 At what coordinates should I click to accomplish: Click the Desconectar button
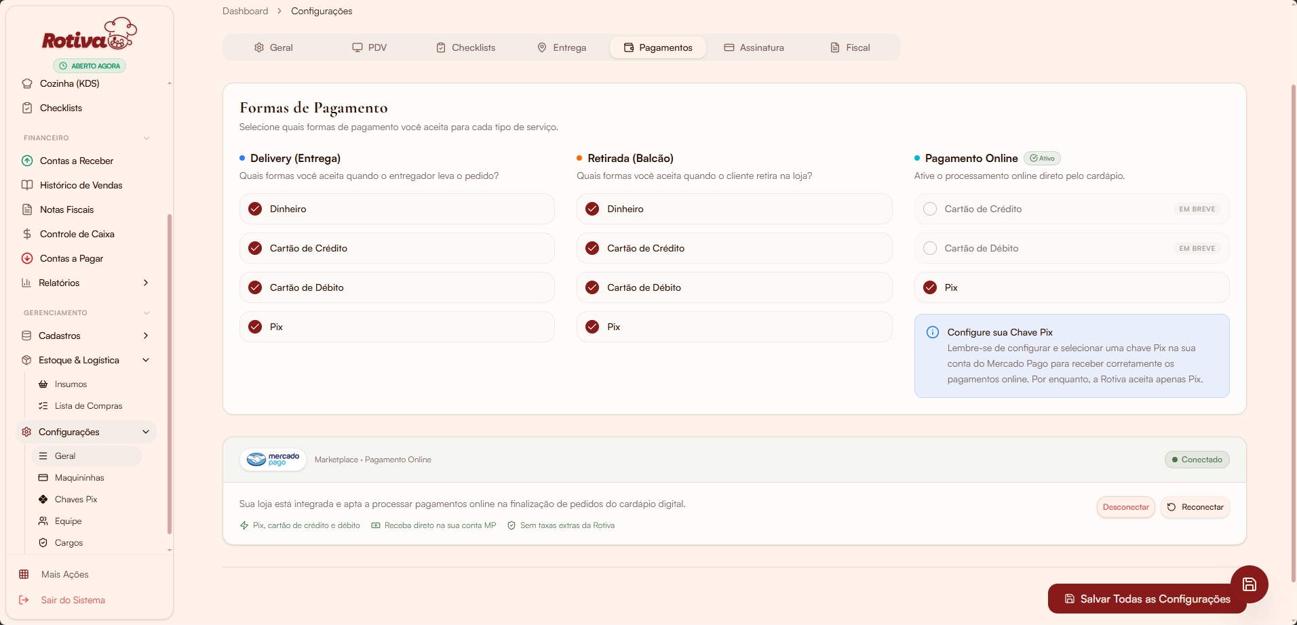pos(1126,507)
